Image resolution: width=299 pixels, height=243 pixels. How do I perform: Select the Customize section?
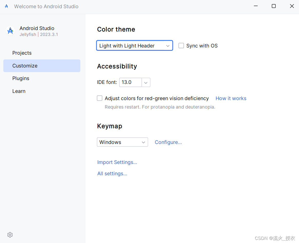pos(42,66)
